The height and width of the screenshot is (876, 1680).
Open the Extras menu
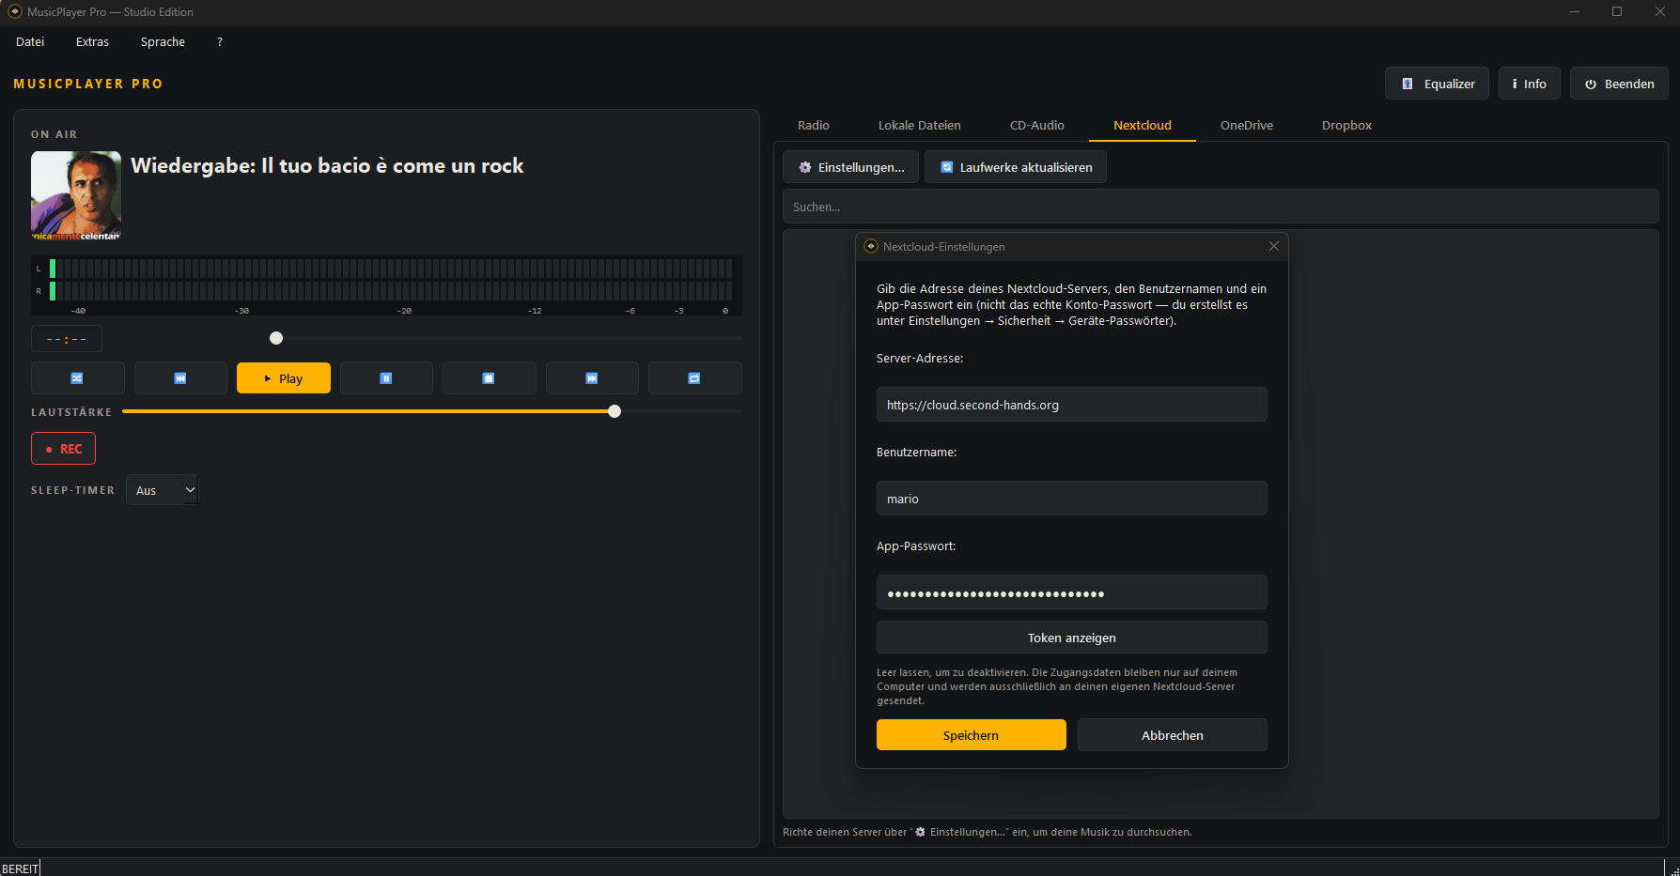click(x=92, y=42)
